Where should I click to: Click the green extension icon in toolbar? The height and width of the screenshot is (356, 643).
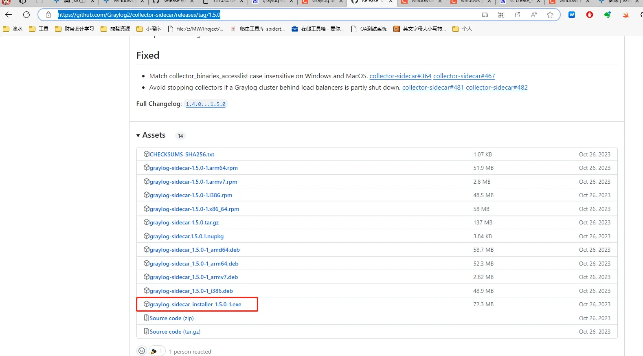[608, 15]
